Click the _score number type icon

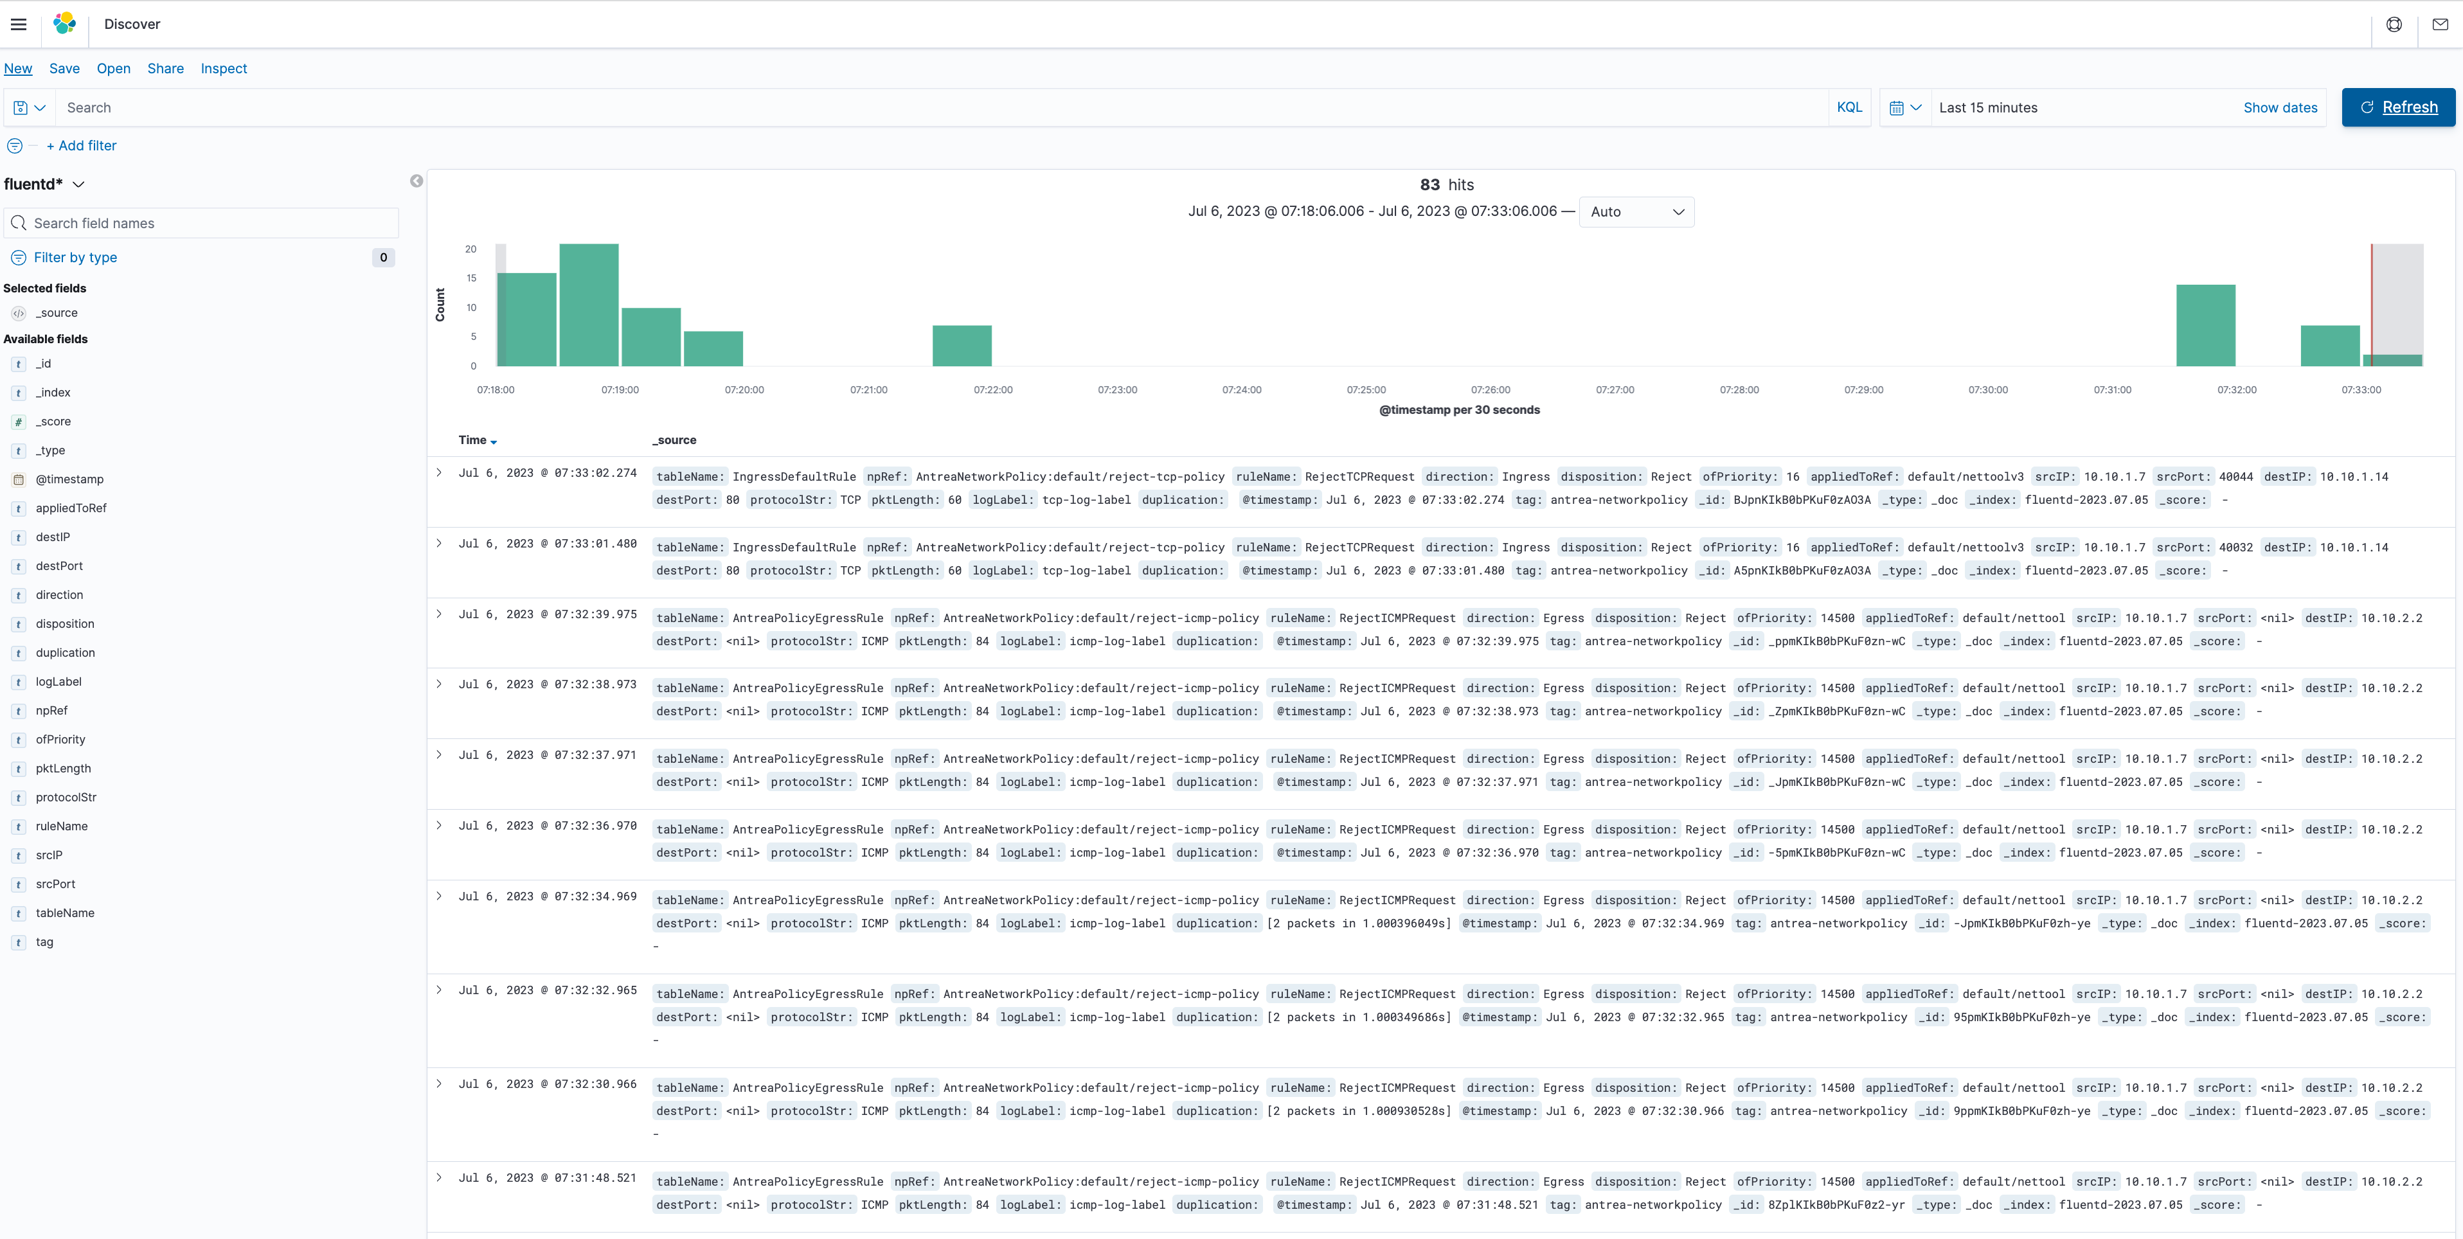click(18, 422)
